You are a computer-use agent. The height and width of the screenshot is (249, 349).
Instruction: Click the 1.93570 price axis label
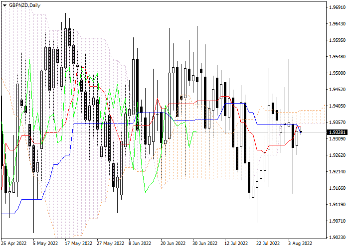(x=337, y=123)
